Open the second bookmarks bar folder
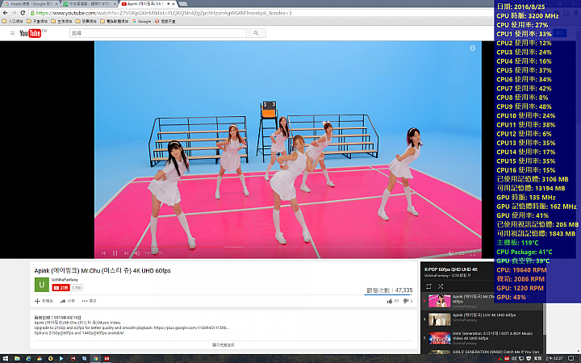 click(37, 21)
